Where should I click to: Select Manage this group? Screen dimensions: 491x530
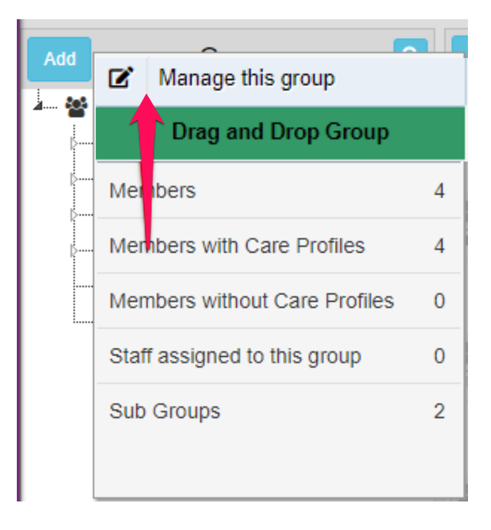coord(246,79)
